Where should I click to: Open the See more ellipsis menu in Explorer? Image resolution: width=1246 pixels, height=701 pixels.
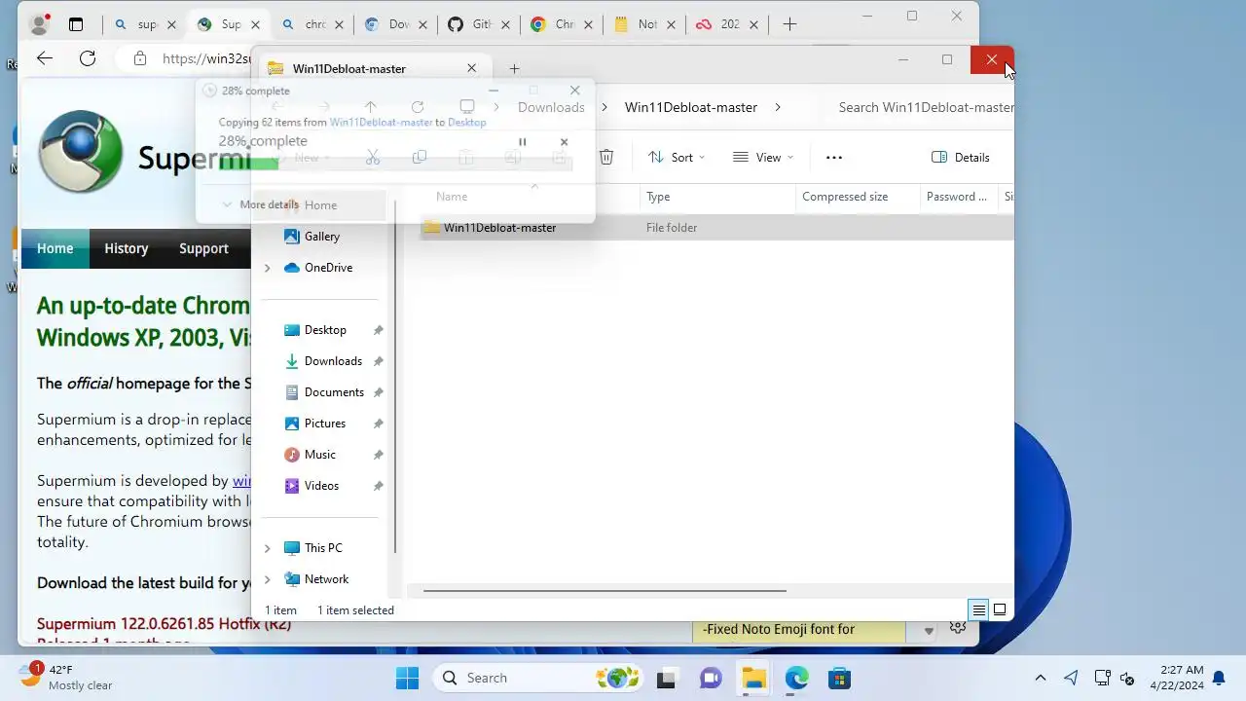point(833,157)
